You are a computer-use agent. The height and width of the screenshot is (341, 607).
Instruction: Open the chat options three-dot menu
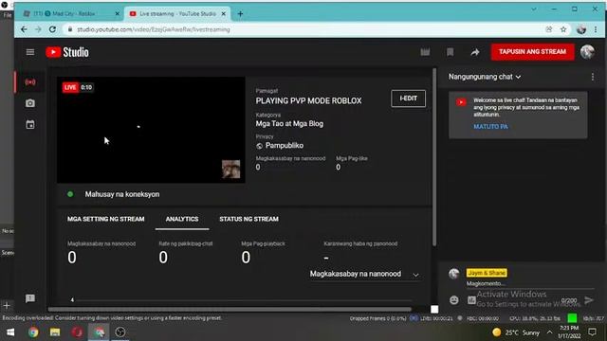pyautogui.click(x=593, y=77)
